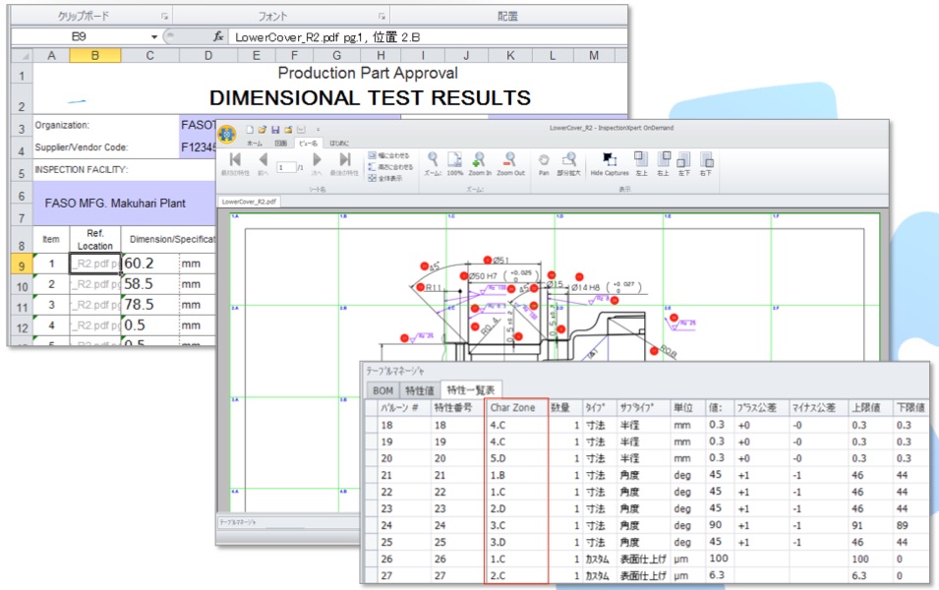Click the Zoom In magnifier icon
The height and width of the screenshot is (590, 939).
tap(480, 160)
